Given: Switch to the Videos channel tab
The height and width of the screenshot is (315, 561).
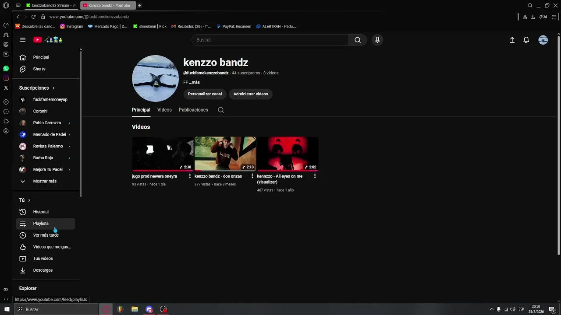Looking at the screenshot, I should tap(164, 110).
